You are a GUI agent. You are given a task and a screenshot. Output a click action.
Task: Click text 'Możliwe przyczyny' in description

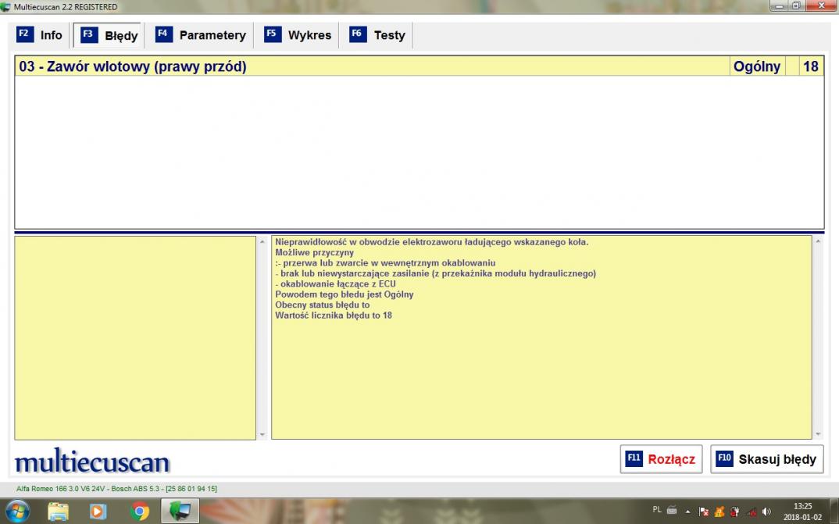[315, 252]
